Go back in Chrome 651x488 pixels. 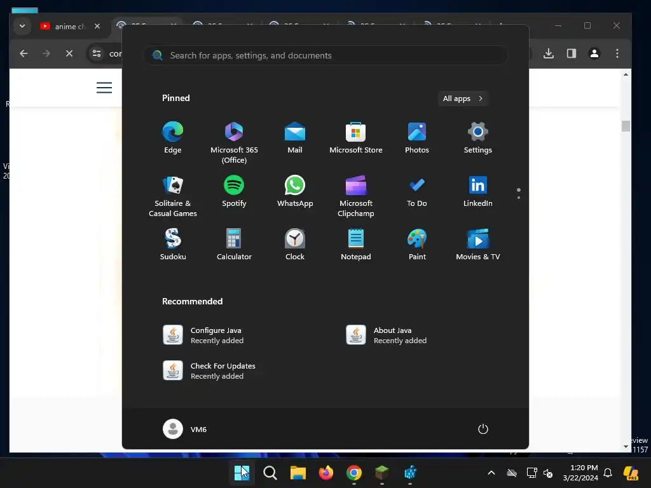(24, 53)
